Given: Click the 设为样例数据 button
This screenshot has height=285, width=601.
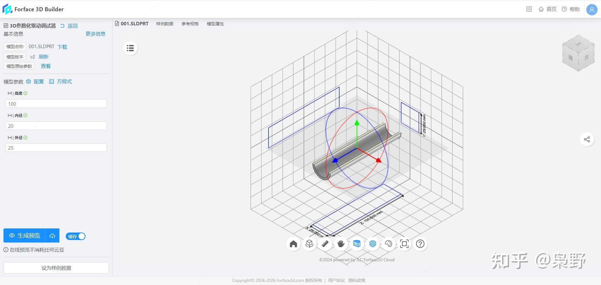Looking at the screenshot, I should tap(56, 268).
